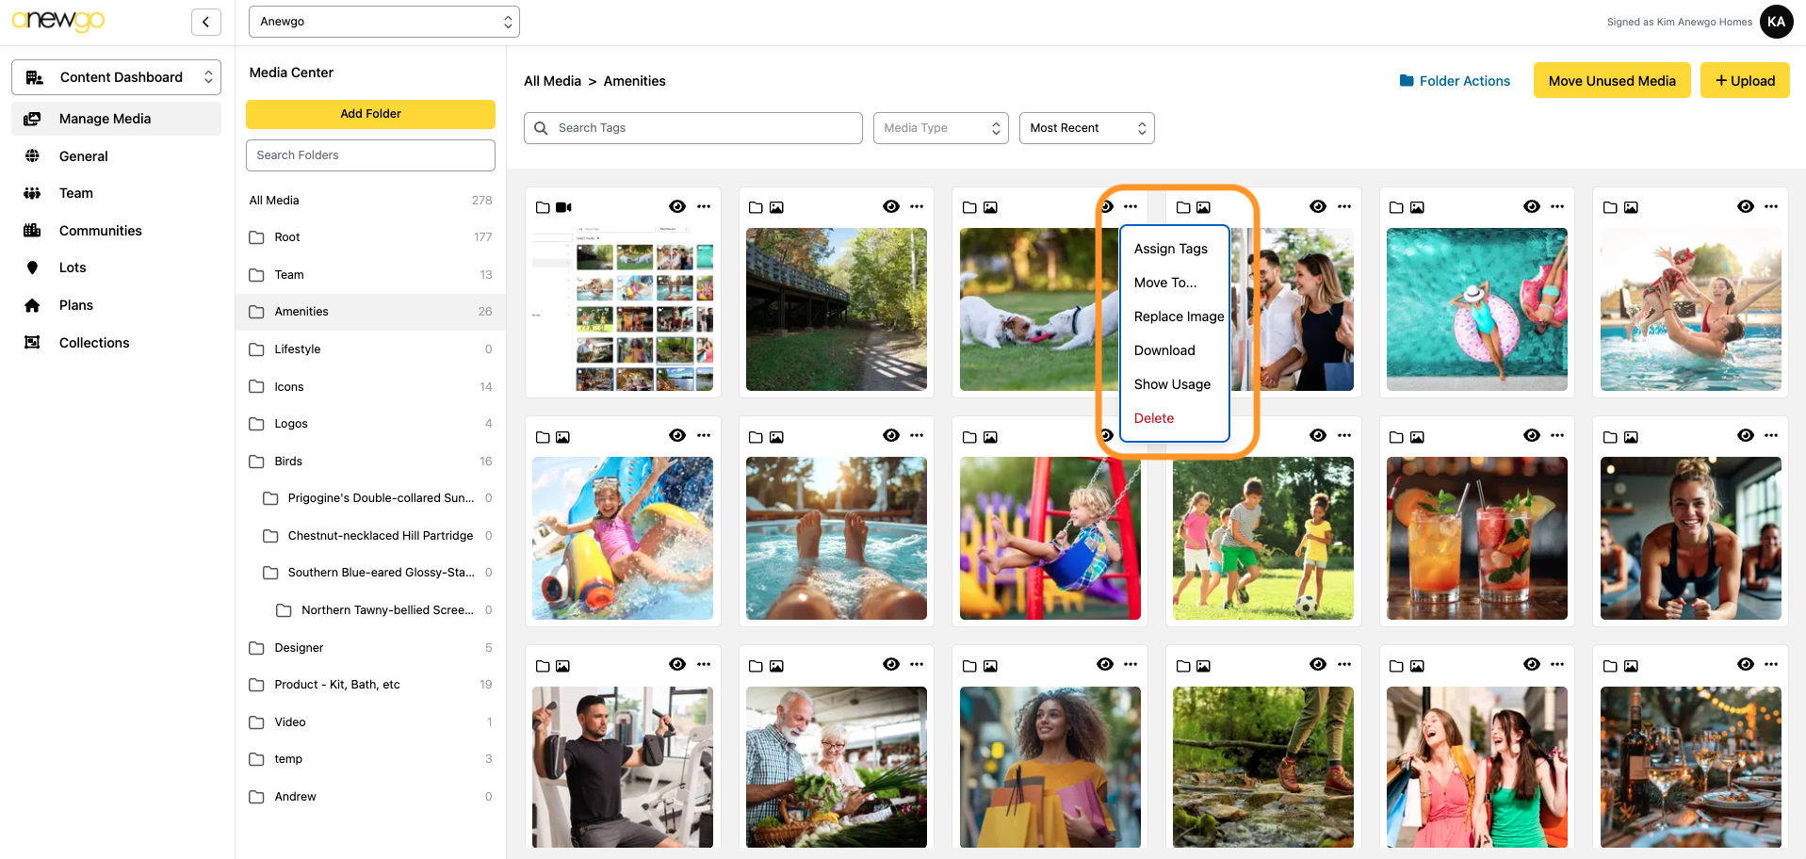Image resolution: width=1806 pixels, height=859 pixels.
Task: Open the Collections sidebar page
Action: click(94, 343)
